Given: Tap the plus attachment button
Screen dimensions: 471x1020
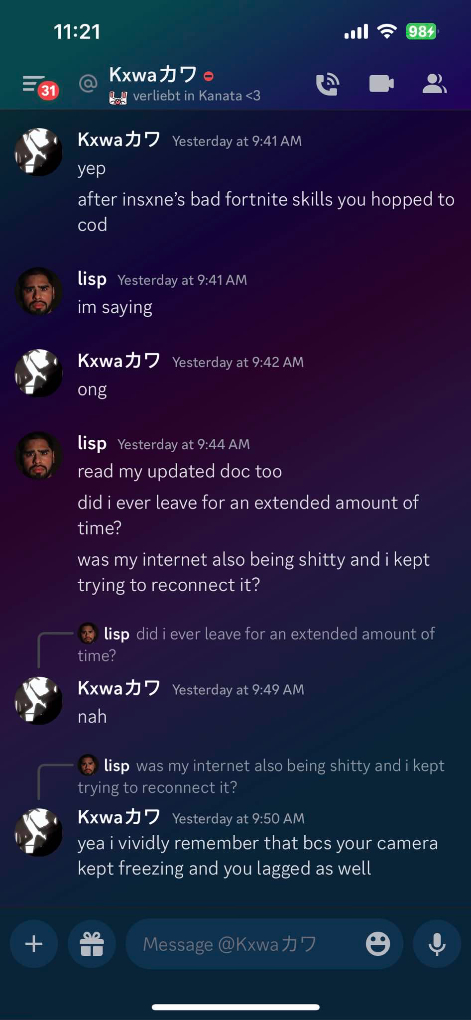Looking at the screenshot, I should click(34, 944).
